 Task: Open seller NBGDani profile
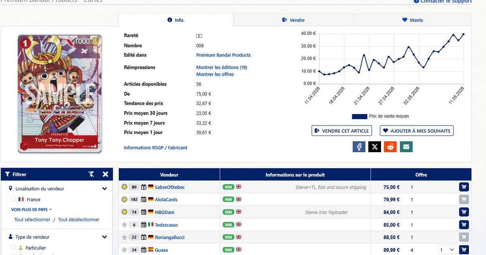tap(164, 212)
